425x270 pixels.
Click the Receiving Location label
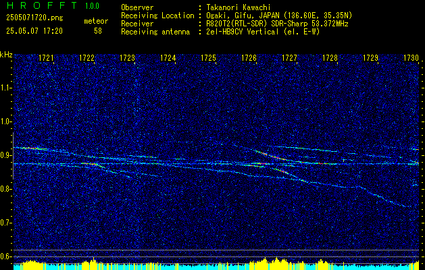coord(157,16)
